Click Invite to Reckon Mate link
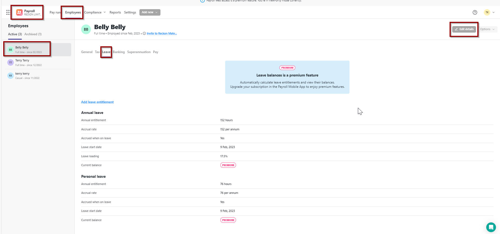The height and width of the screenshot is (234, 500). click(x=162, y=34)
